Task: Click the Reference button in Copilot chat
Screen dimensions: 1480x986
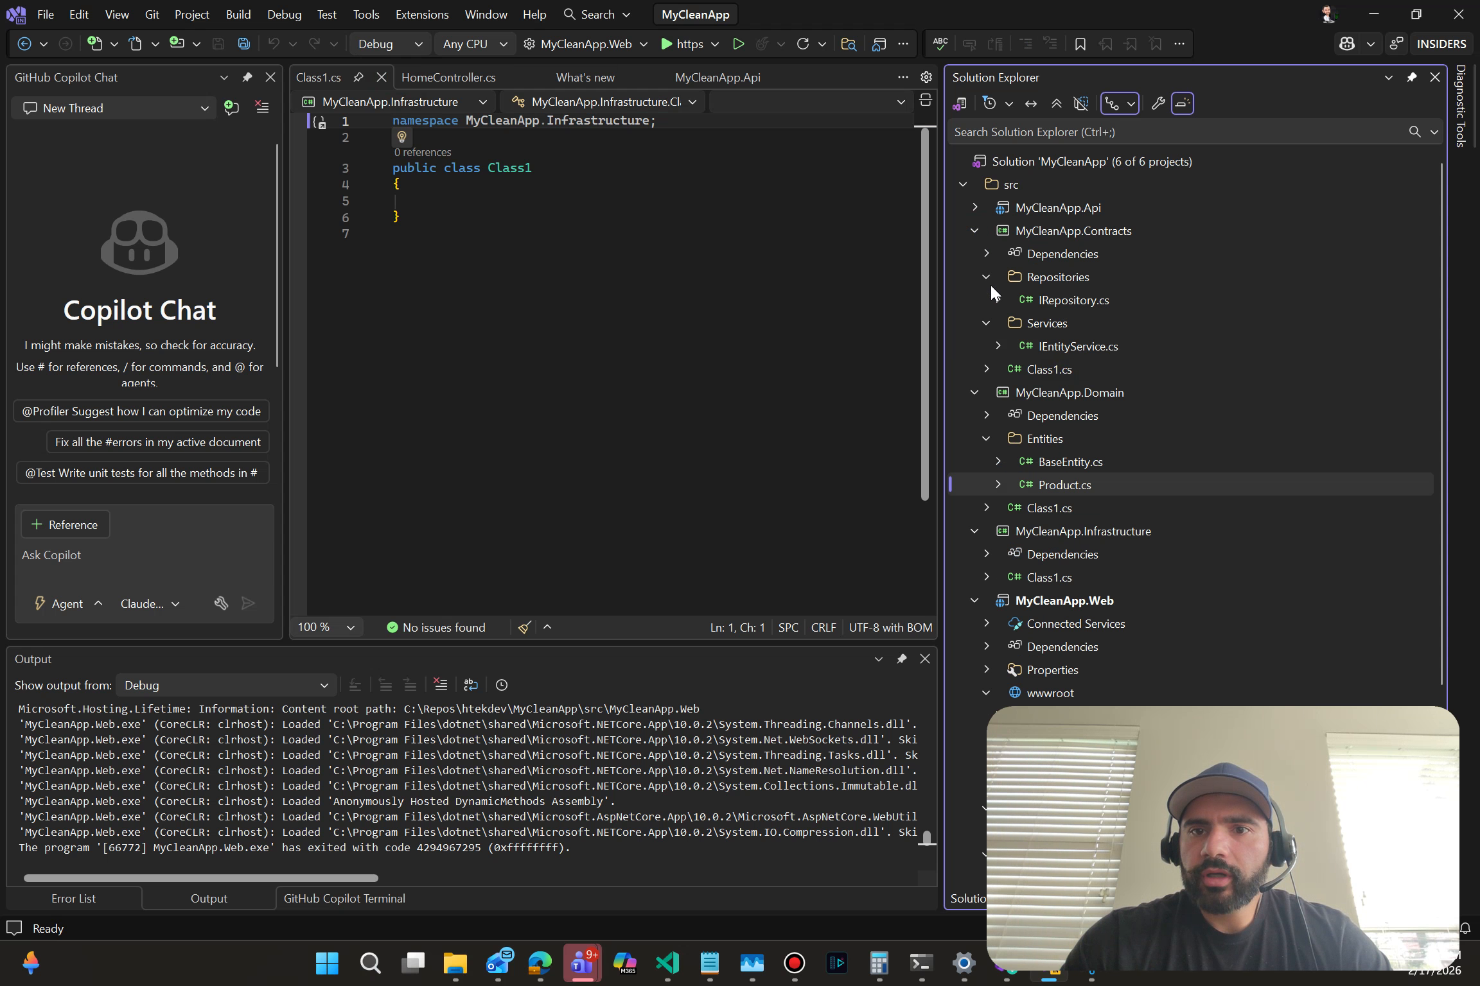Action: tap(65, 524)
